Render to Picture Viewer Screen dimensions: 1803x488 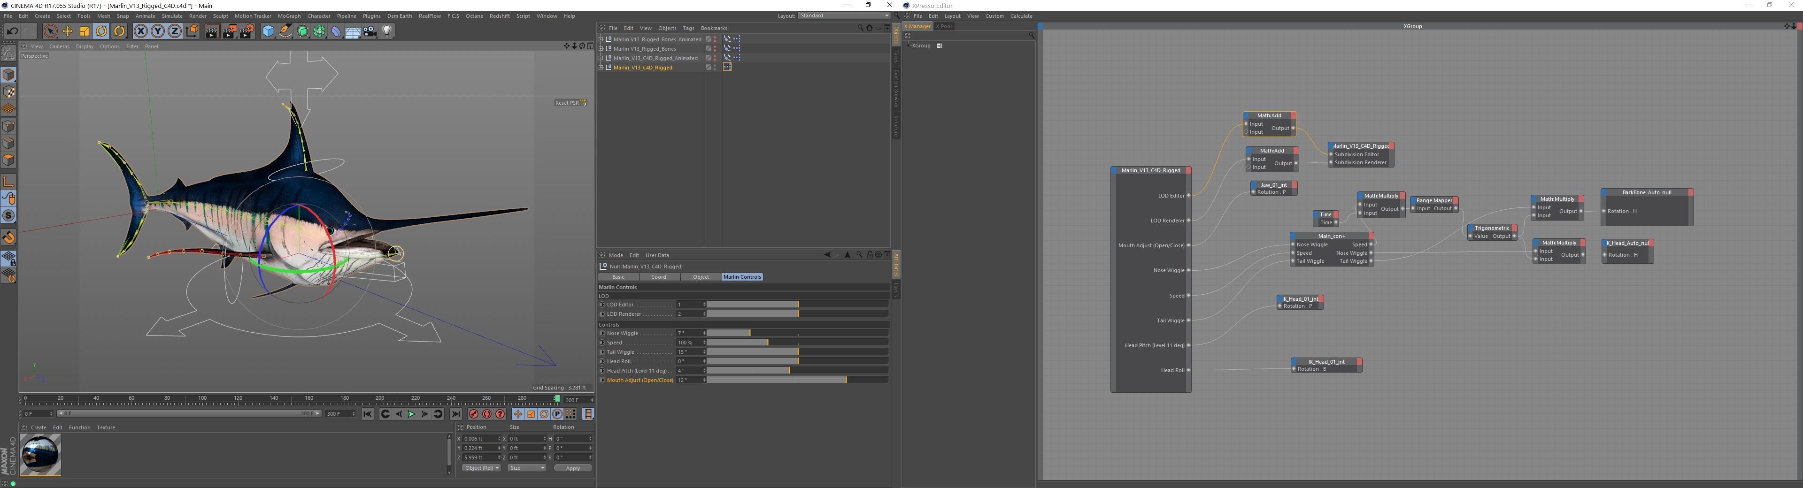(229, 31)
